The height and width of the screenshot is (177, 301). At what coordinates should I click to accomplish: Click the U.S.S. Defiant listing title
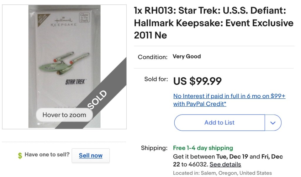click(213, 23)
